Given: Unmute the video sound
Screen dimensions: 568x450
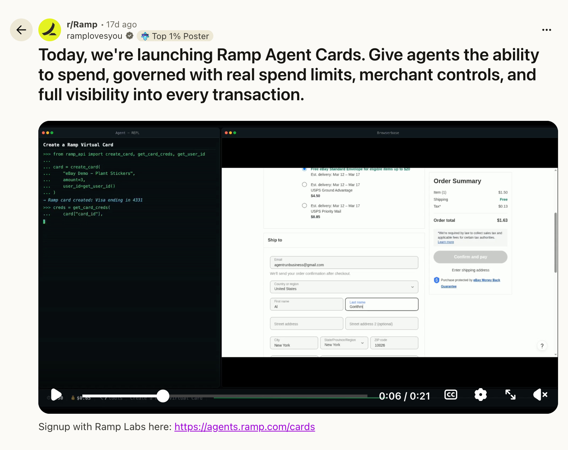Looking at the screenshot, I should 540,395.
